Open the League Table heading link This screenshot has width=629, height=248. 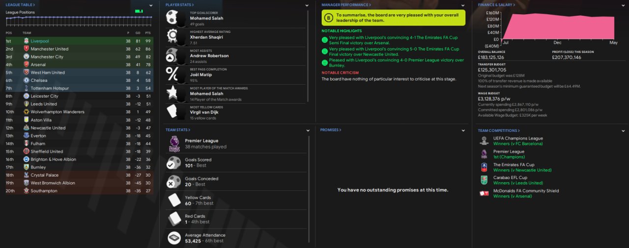(x=20, y=5)
